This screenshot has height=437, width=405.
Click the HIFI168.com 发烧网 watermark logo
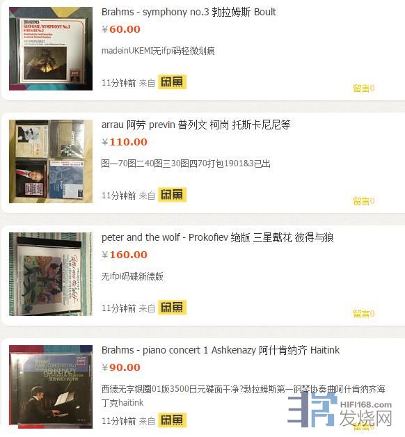click(x=340, y=410)
